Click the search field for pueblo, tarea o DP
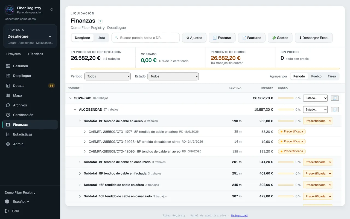350x219 pixels. [x=145, y=38]
